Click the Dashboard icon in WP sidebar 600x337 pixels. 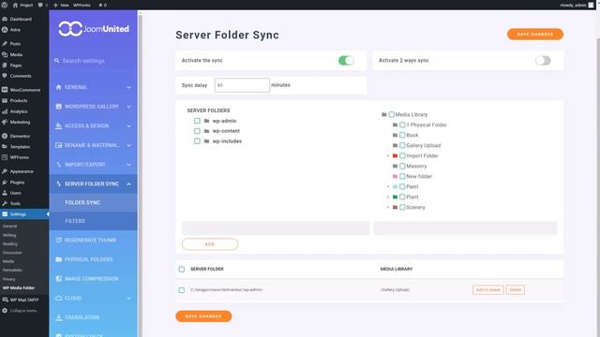(5, 19)
